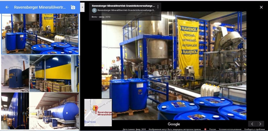Open the contributor name below photo title

(x=126, y=10)
